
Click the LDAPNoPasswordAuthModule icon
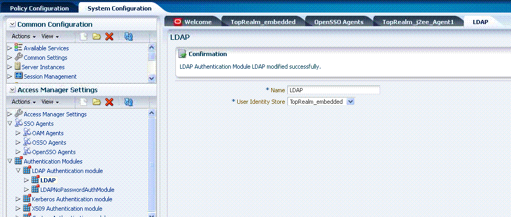click(36, 189)
